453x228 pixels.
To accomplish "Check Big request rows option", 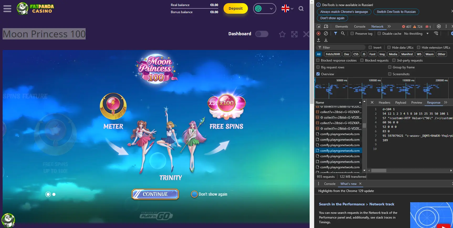I will [318, 67].
